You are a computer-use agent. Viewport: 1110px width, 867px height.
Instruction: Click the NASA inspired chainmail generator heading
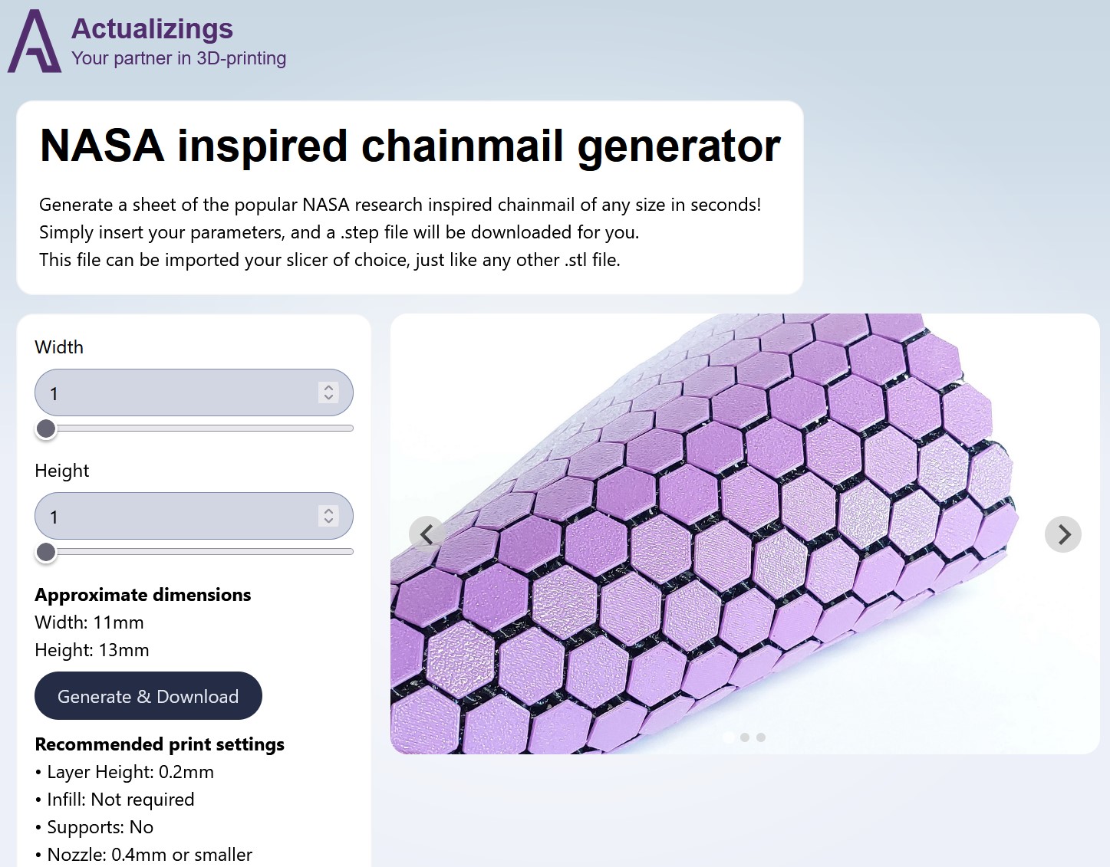point(410,147)
